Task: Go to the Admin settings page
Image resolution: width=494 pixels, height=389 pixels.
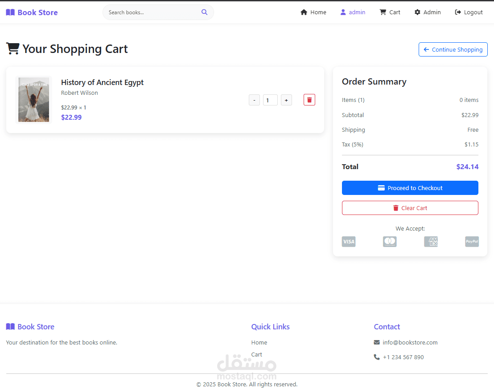Action: (x=428, y=12)
